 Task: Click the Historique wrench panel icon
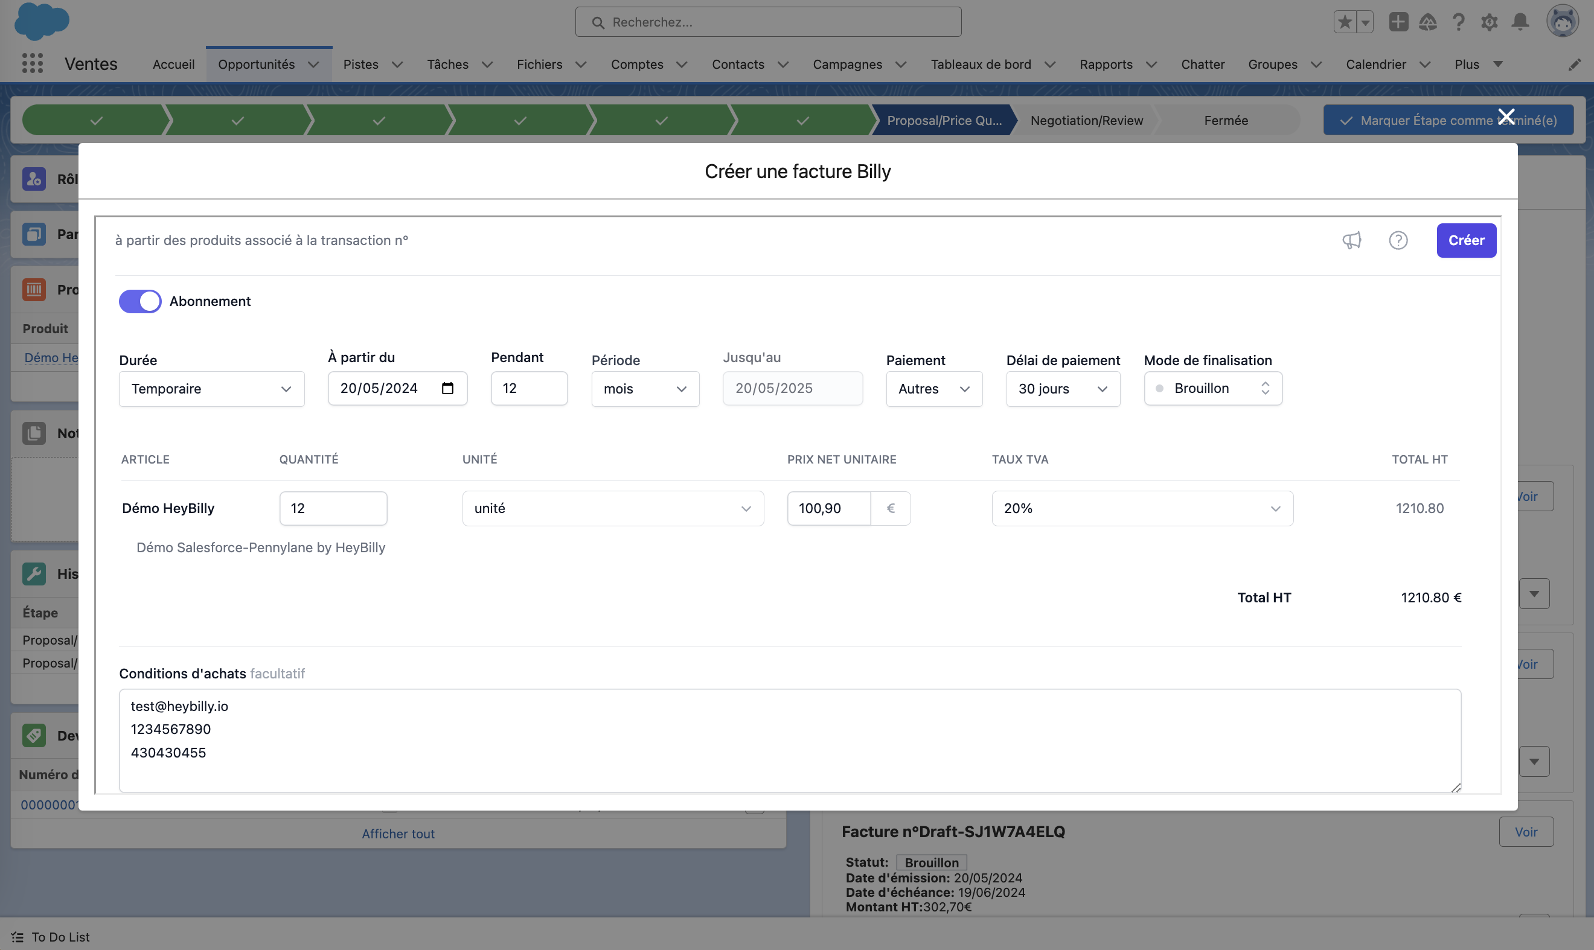(x=34, y=573)
